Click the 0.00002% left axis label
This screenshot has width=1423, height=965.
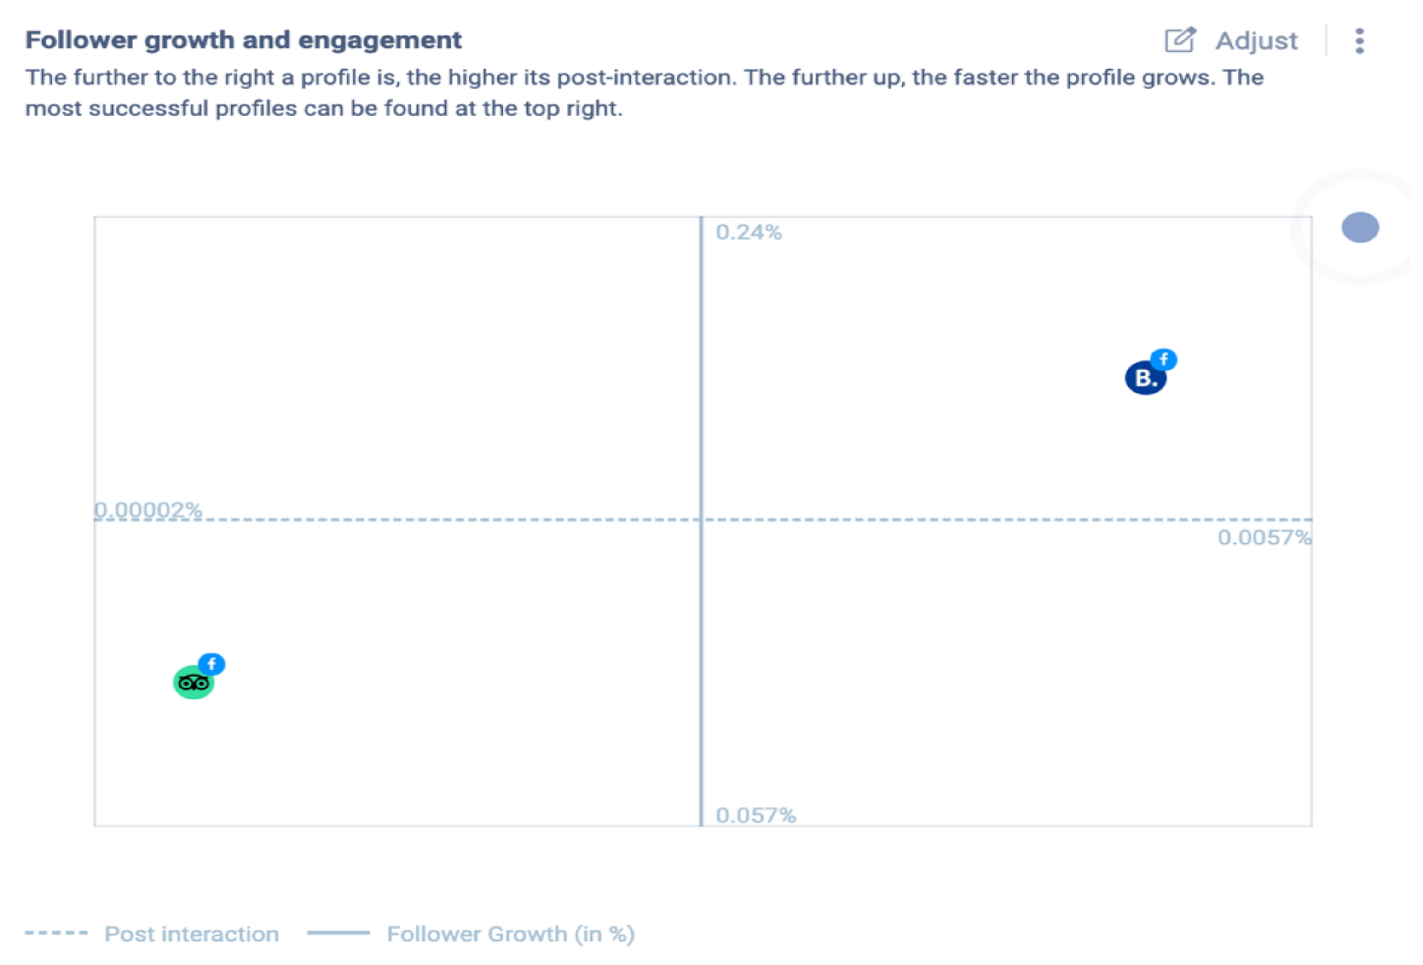click(x=148, y=509)
